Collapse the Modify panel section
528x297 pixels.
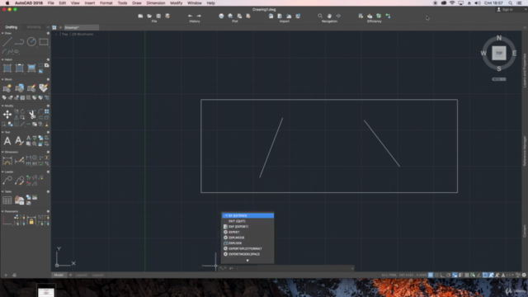click(x=2, y=106)
